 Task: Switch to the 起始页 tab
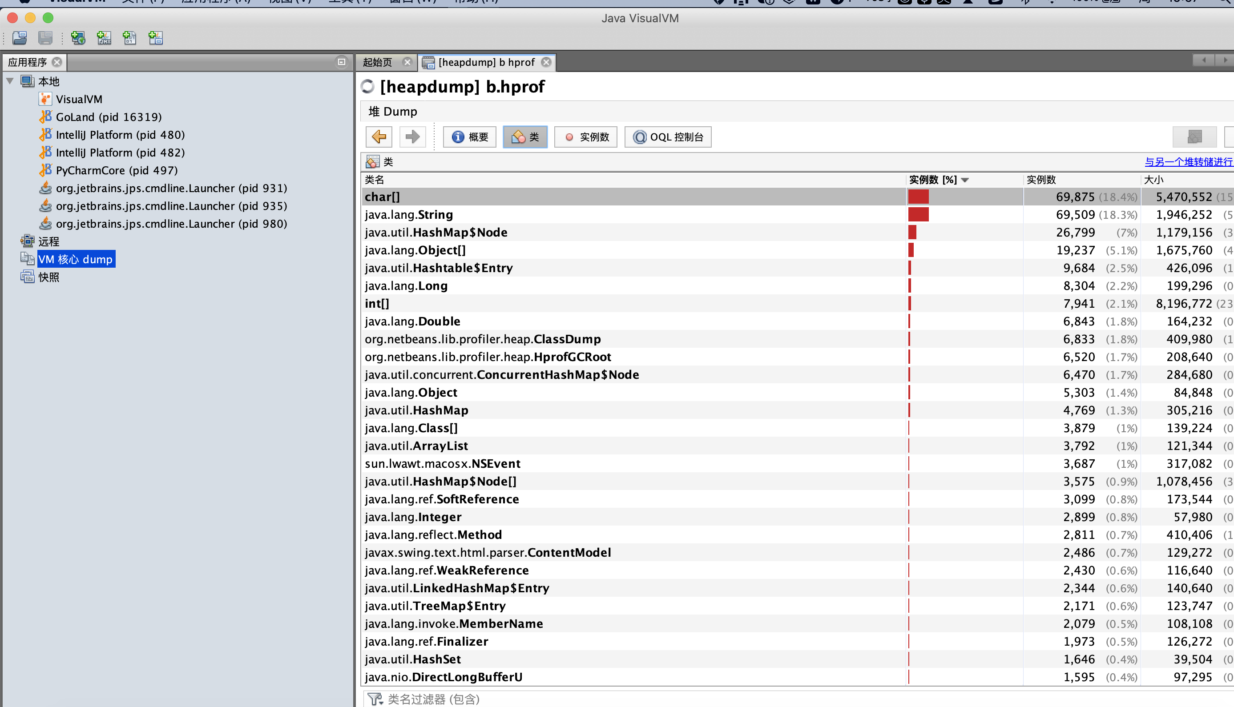point(377,62)
